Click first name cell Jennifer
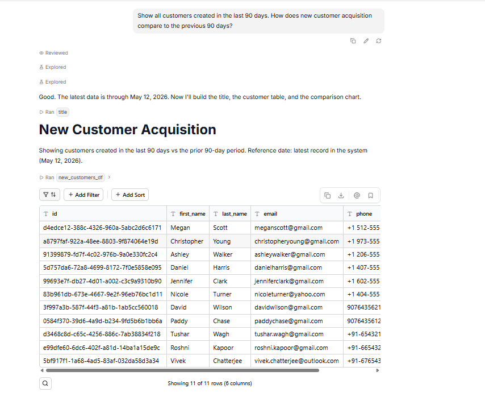 tap(188, 281)
